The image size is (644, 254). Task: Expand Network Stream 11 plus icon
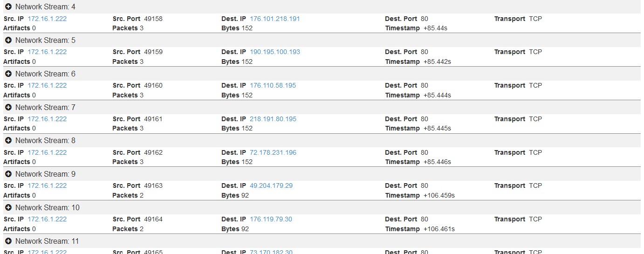[x=8, y=241]
